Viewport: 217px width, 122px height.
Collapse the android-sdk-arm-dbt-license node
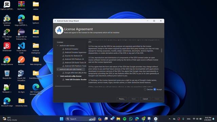(58, 69)
